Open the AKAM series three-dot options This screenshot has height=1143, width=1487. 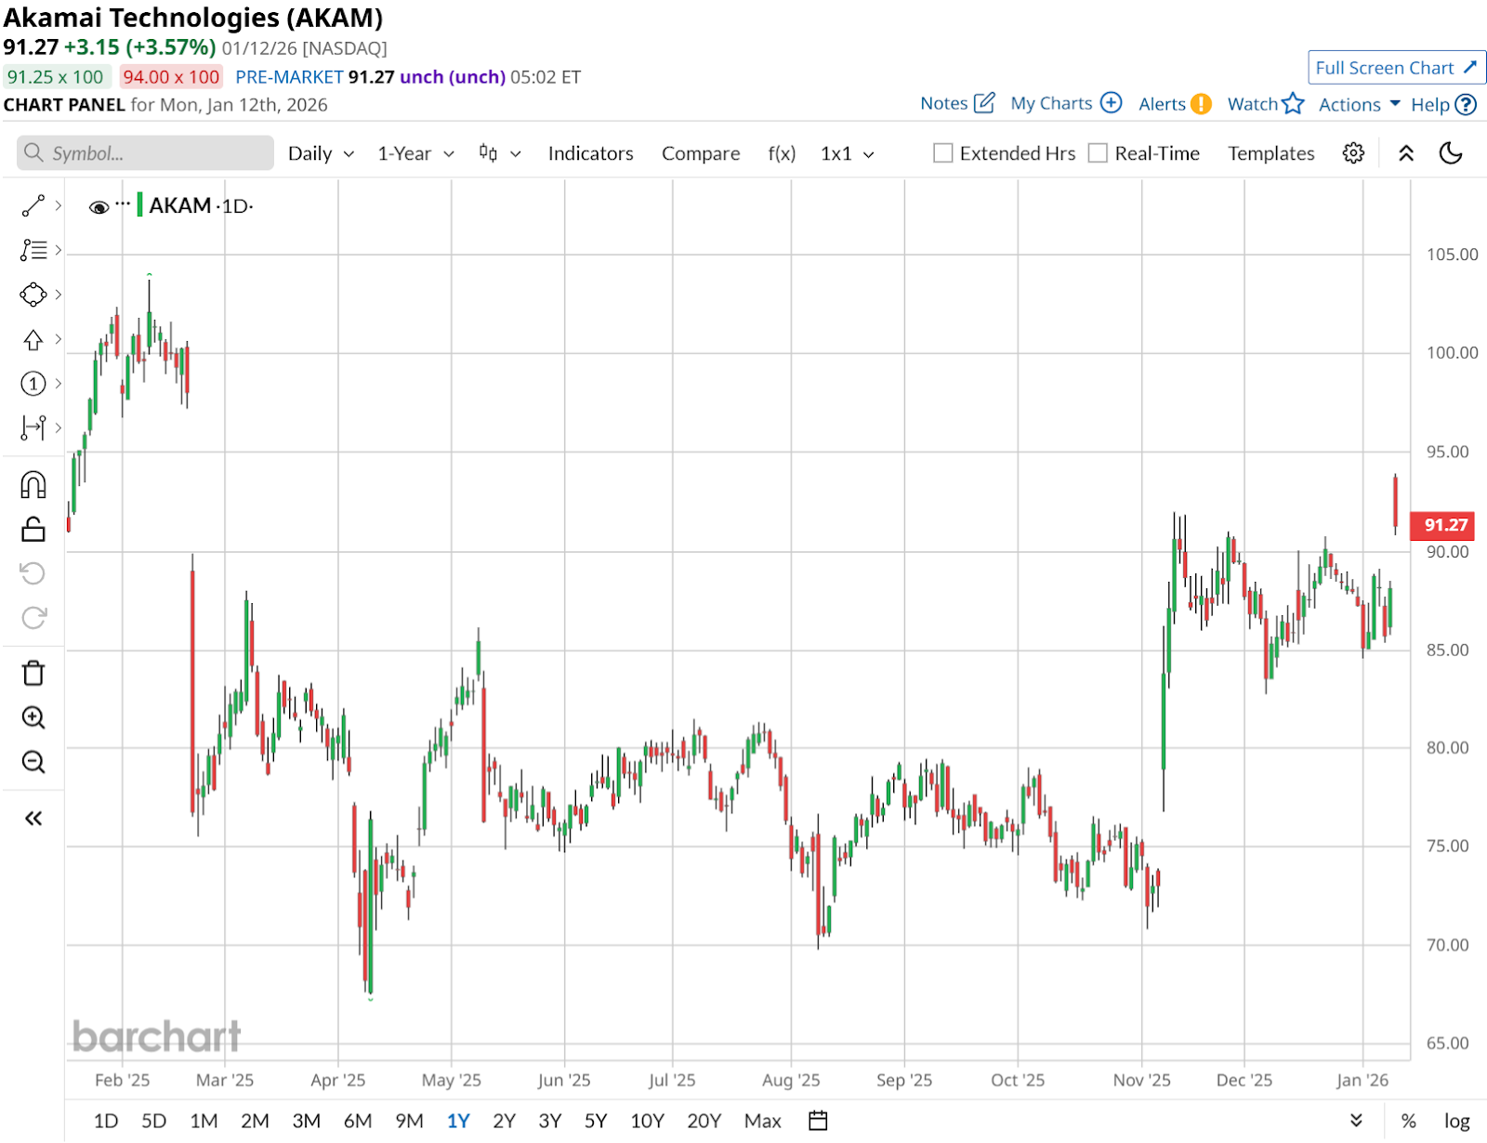123,203
